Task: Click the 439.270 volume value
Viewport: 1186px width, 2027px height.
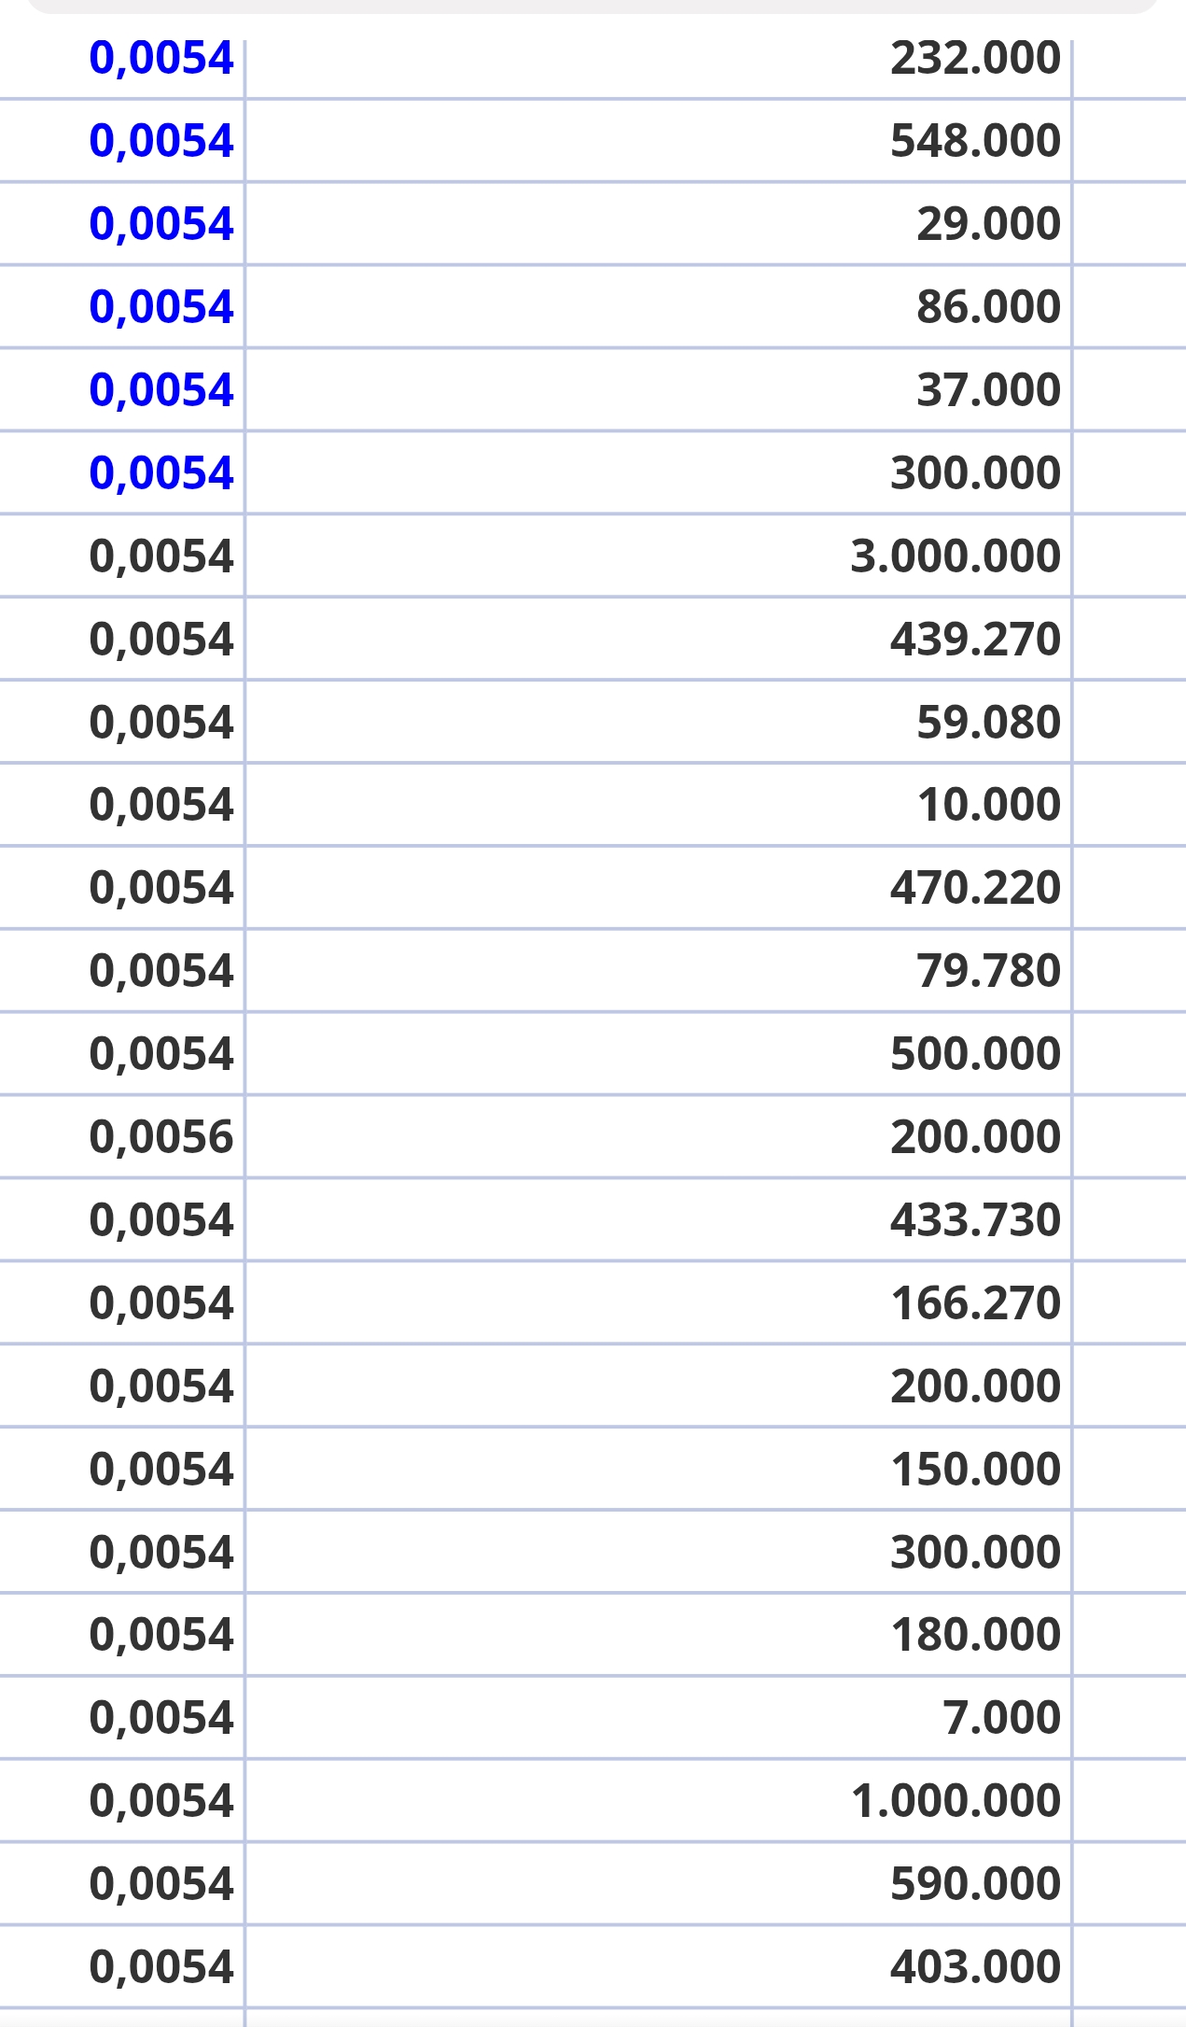Action: pyautogui.click(x=975, y=640)
